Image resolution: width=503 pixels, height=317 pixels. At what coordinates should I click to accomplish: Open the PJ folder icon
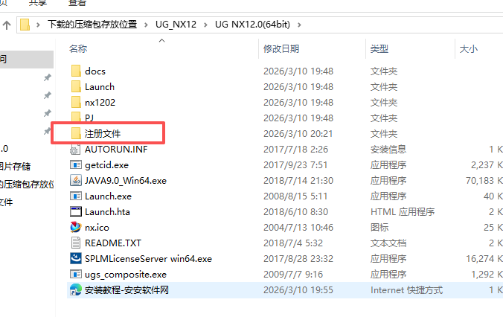click(76, 117)
